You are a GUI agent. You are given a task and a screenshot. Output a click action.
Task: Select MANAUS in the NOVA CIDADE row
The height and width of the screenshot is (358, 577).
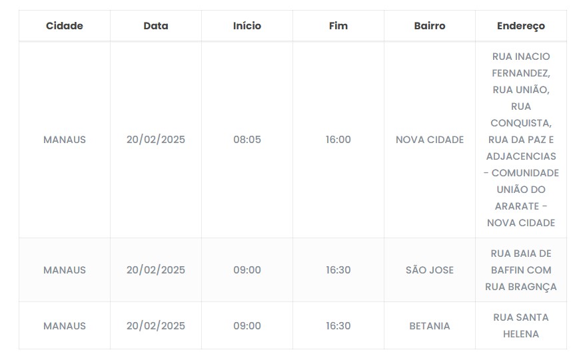pyautogui.click(x=65, y=140)
